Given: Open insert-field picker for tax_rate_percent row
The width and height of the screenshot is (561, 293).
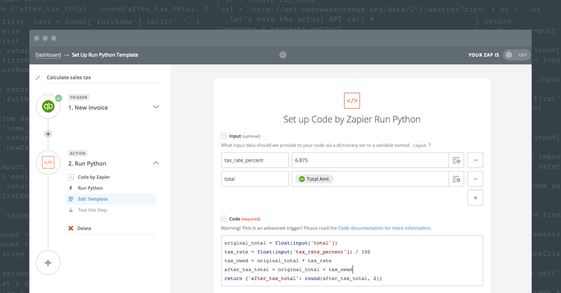Looking at the screenshot, I should click(456, 160).
